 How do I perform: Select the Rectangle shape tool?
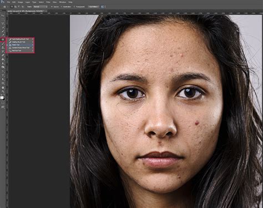[x=3, y=83]
